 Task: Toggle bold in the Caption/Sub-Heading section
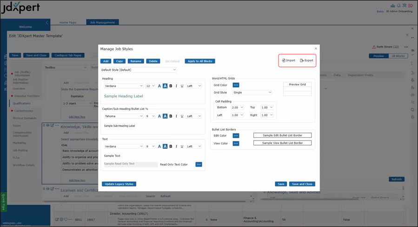pyautogui.click(x=171, y=116)
